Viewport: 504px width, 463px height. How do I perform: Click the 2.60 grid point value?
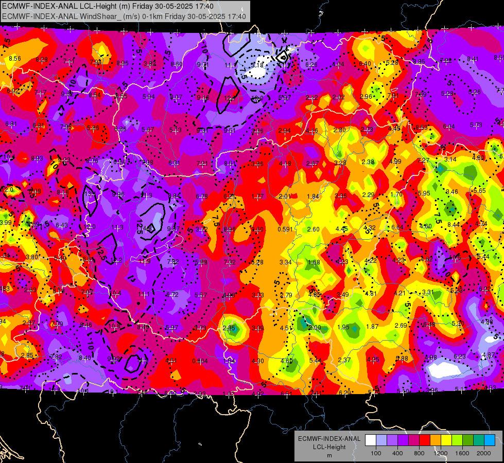click(x=314, y=229)
